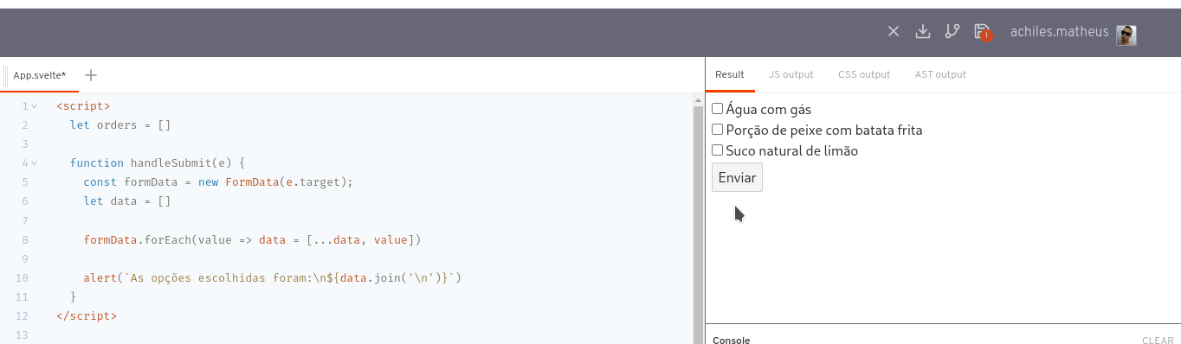Submit the form with Enviar button

(x=737, y=177)
